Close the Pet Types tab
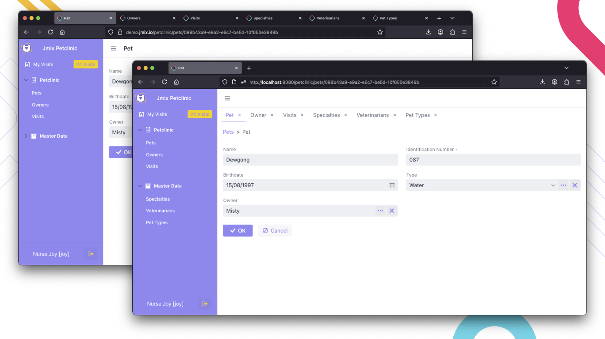The height and width of the screenshot is (339, 605). 435,115
